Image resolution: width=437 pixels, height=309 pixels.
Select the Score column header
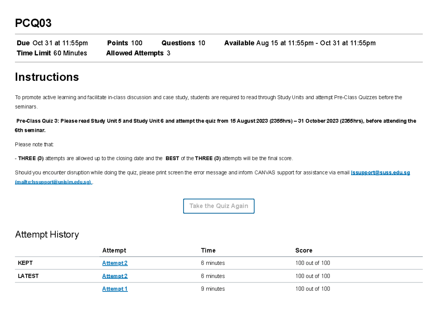pos(304,250)
